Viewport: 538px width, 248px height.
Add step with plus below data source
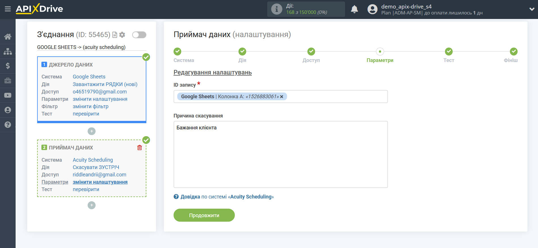click(x=92, y=131)
